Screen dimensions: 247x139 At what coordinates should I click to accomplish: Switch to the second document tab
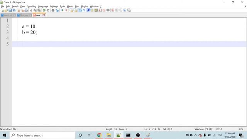point(24,15)
